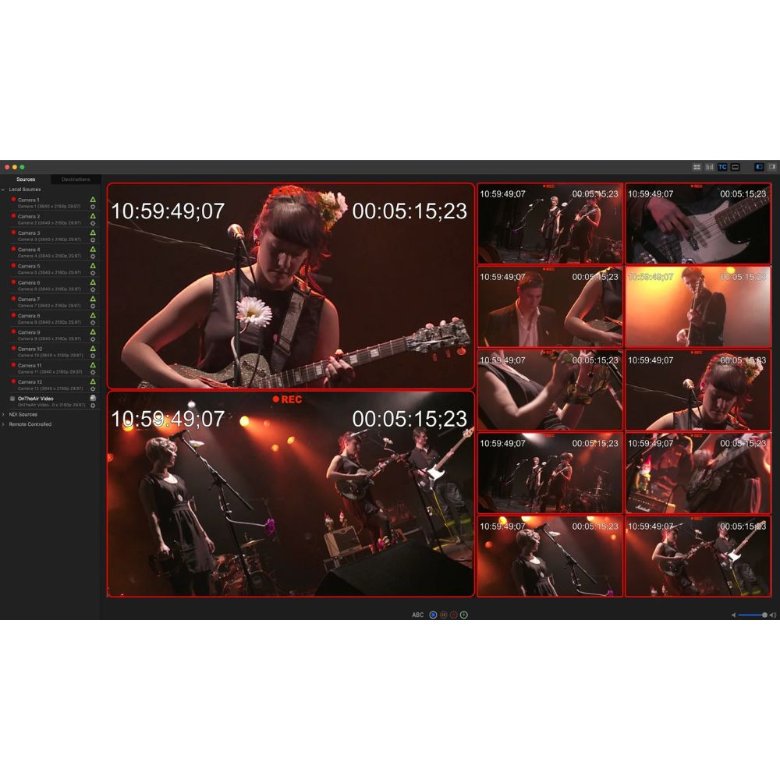Open the grid layout view icon
780x780 pixels.
(697, 166)
